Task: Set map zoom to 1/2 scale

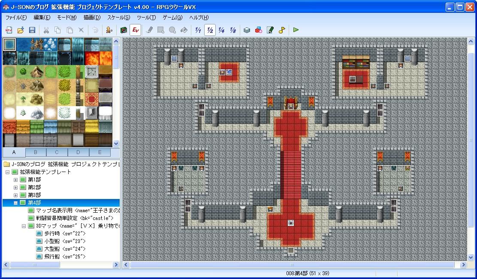Action: (210, 30)
